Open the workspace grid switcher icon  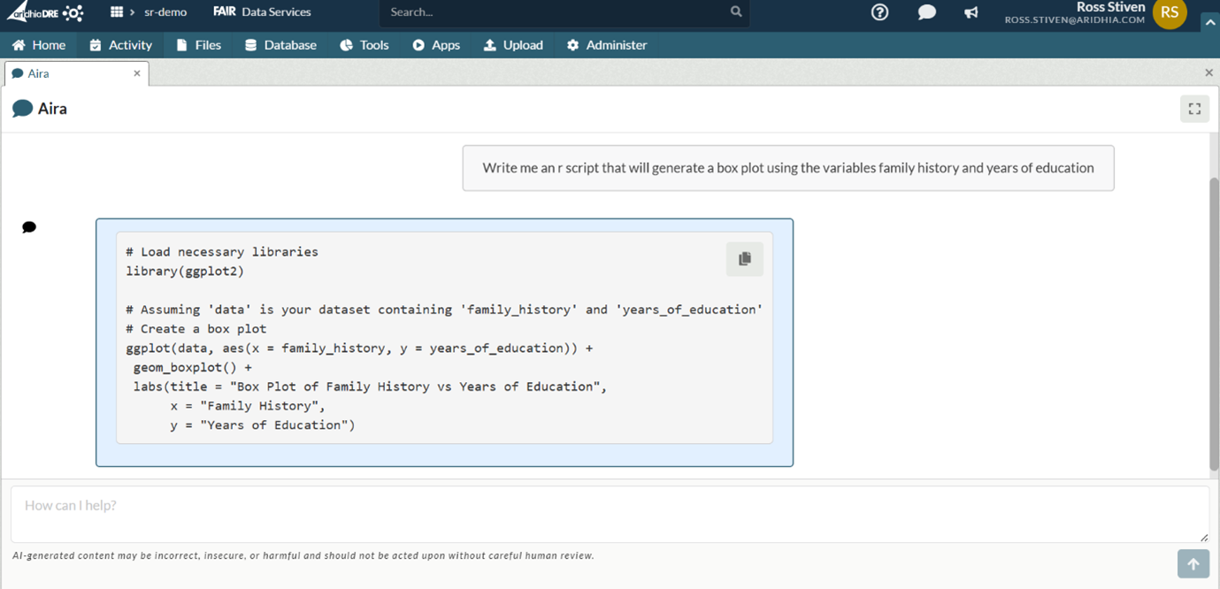[x=116, y=12]
